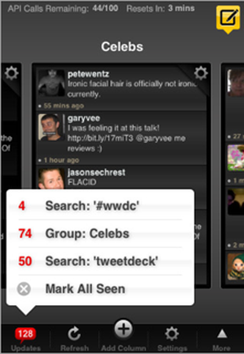244x354 pixels.
Task: Open petewentz profile picture
Action: point(52,83)
